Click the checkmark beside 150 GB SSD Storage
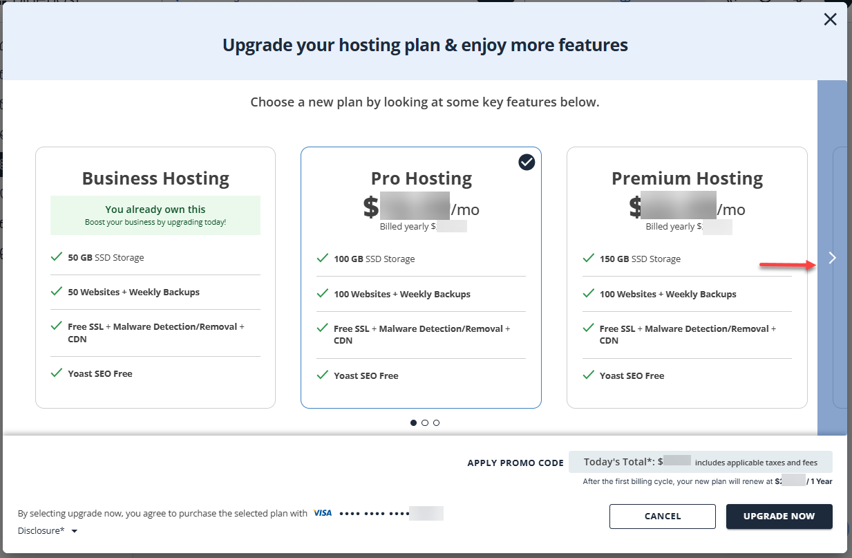Viewport: 852px width, 558px height. tap(588, 257)
